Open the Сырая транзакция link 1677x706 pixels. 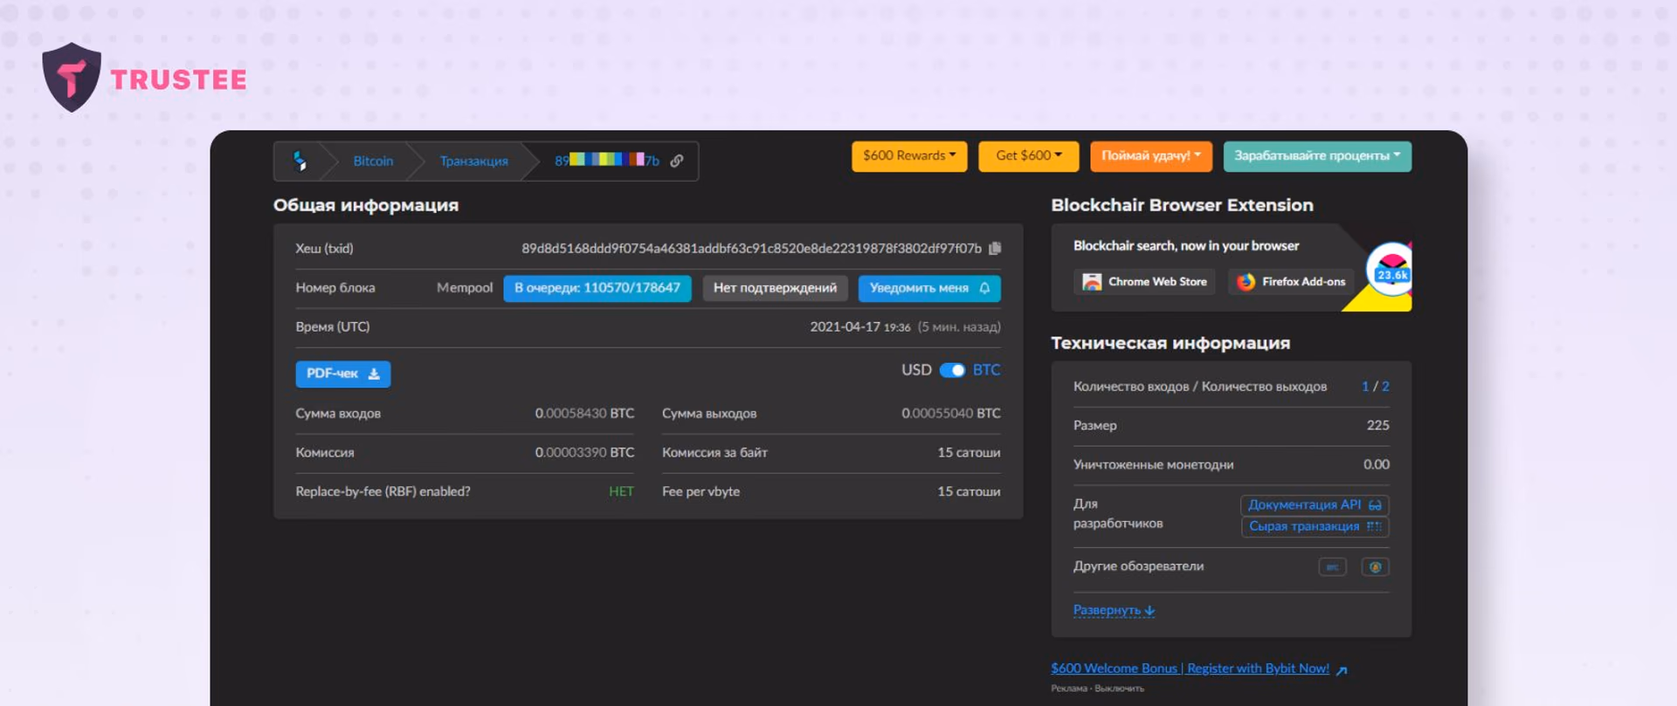coord(1315,527)
